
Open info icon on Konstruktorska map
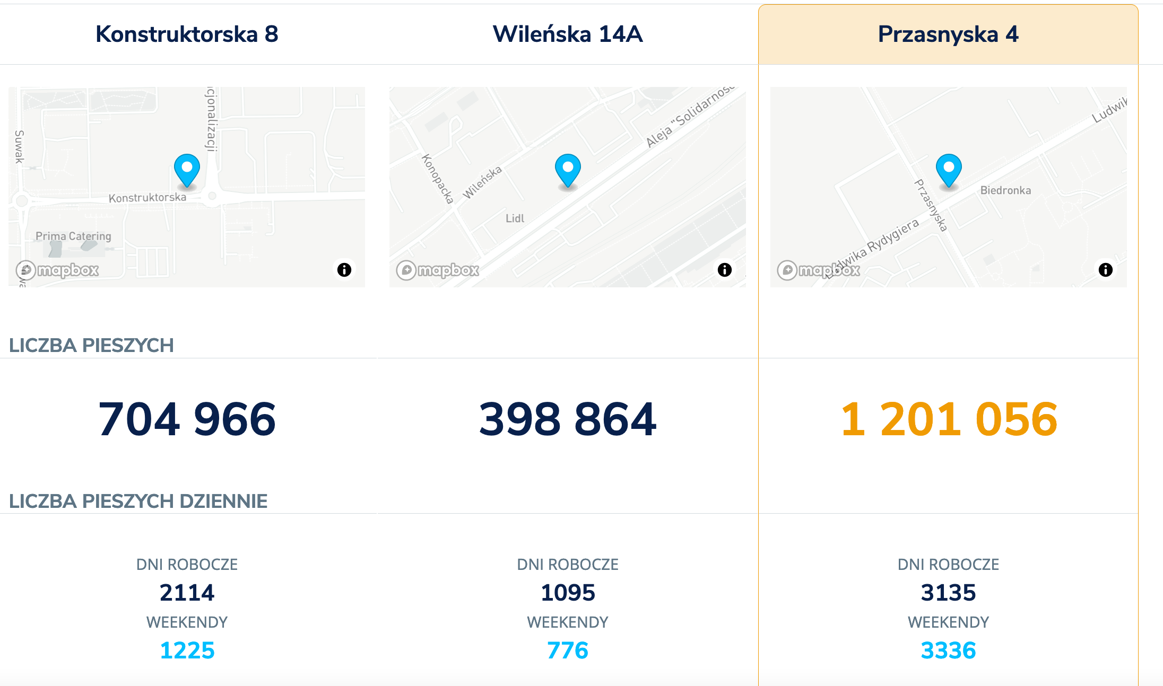pos(344,270)
